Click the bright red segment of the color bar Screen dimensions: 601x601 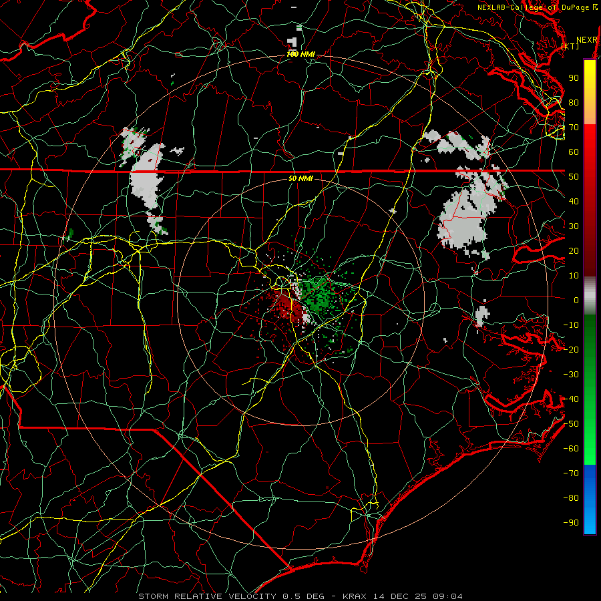(x=590, y=146)
